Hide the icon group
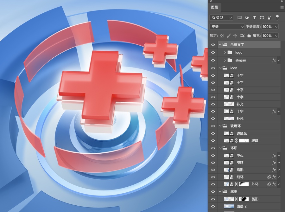The image size is (285, 212). click(213, 68)
